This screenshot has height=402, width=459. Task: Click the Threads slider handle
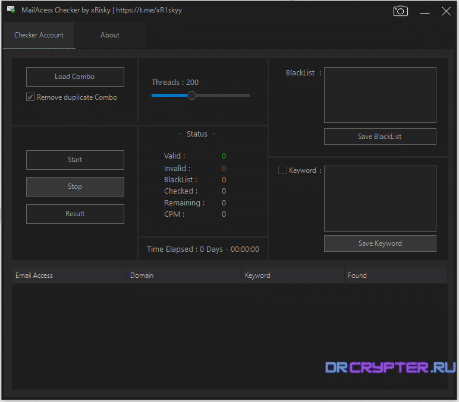191,96
